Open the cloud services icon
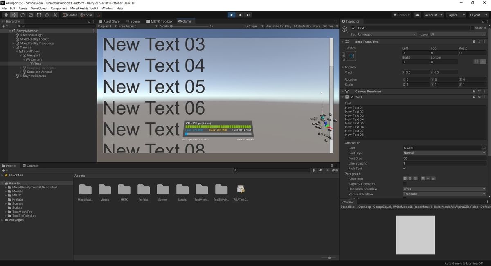491x266 pixels. [x=417, y=15]
